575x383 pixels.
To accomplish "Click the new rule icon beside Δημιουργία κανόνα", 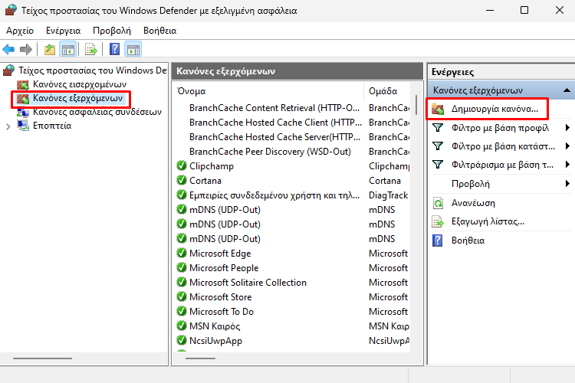I will point(438,109).
